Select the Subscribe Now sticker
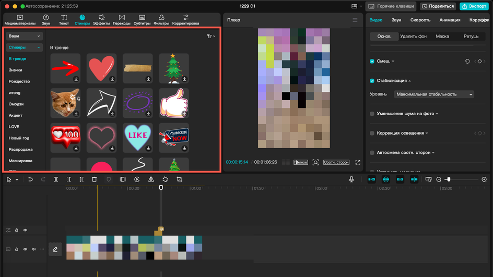Viewport: 493px width, 277px height. [x=174, y=138]
